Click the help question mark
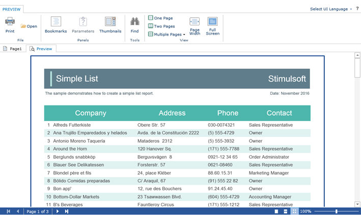Image resolution: width=361 pixels, height=215 pixels. pos(357,9)
